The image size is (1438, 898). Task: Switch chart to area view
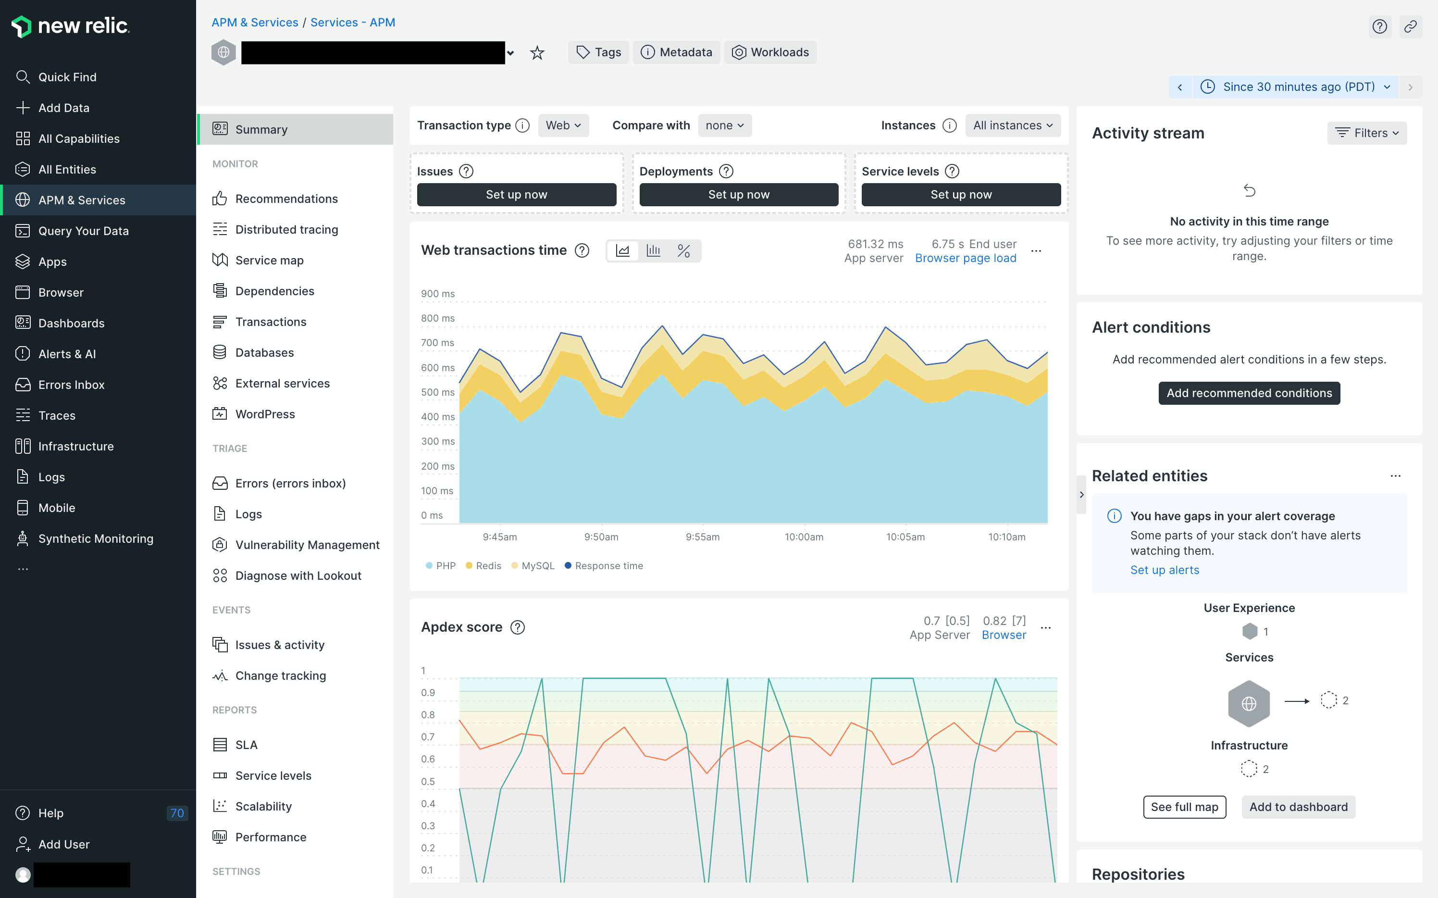[x=622, y=251]
